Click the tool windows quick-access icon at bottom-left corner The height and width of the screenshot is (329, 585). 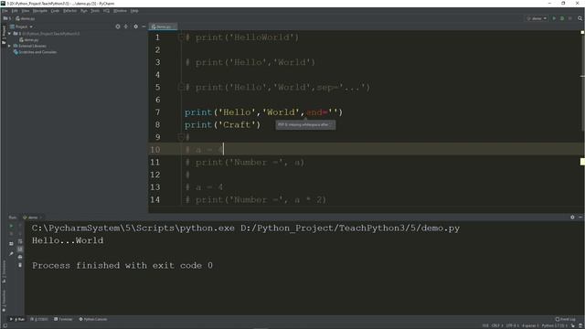(5, 325)
